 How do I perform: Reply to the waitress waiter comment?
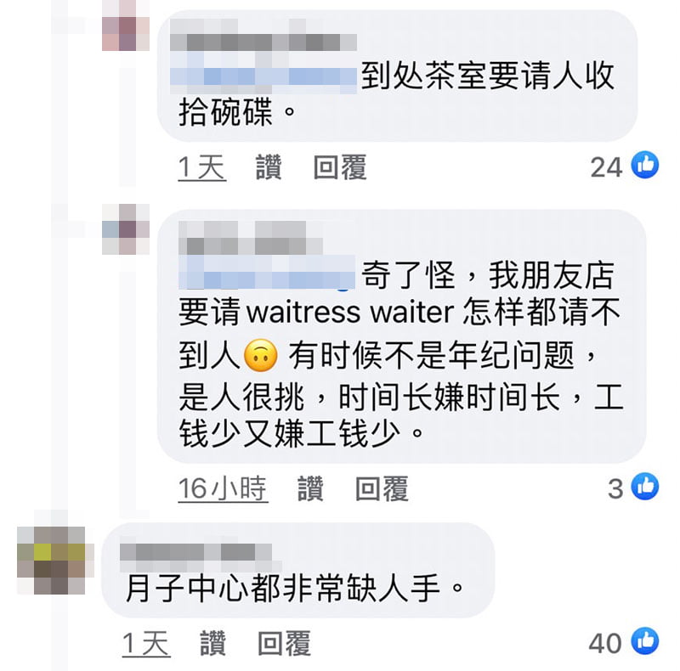[382, 488]
